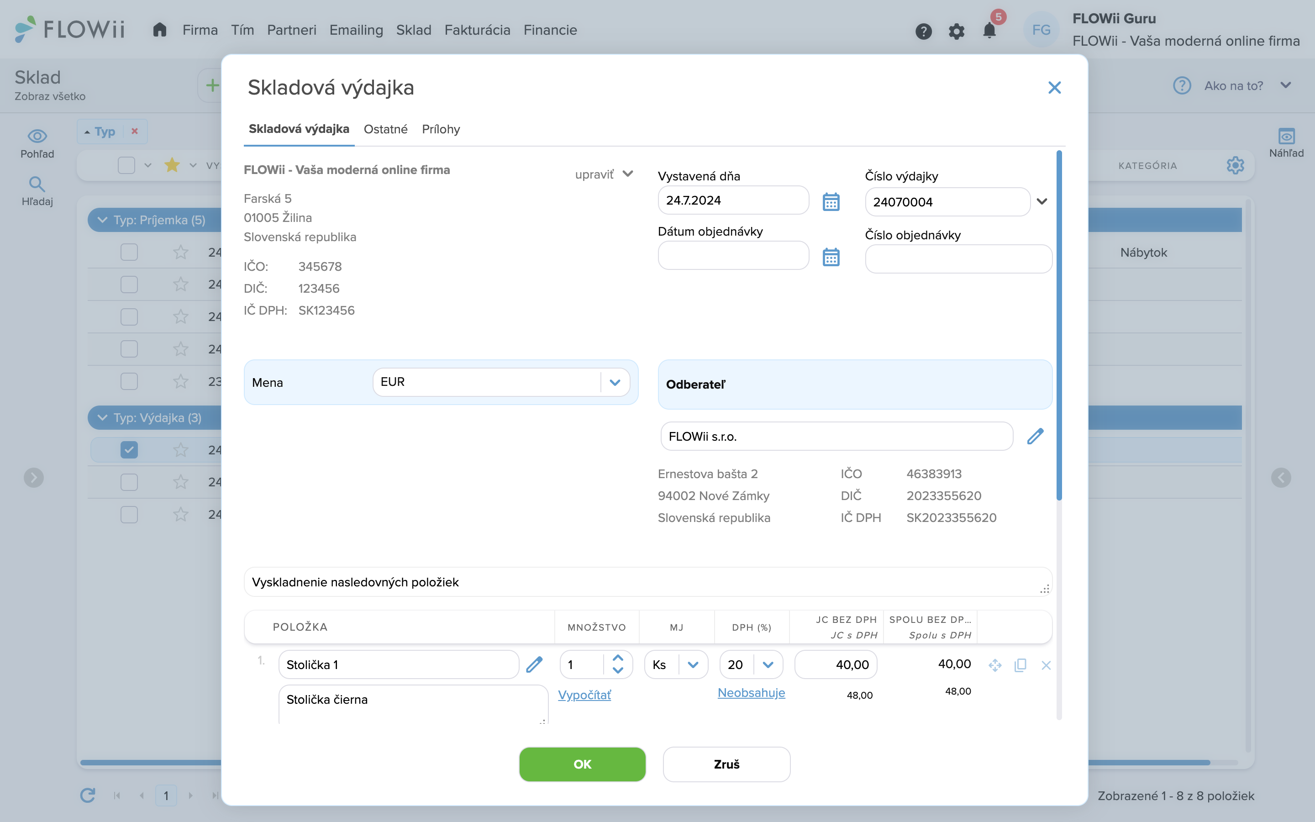1315x822 pixels.
Task: Click the FG user avatar
Action: pos(1041,30)
